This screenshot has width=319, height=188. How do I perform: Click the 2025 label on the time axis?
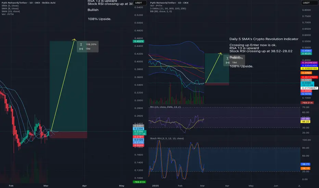(155, 186)
